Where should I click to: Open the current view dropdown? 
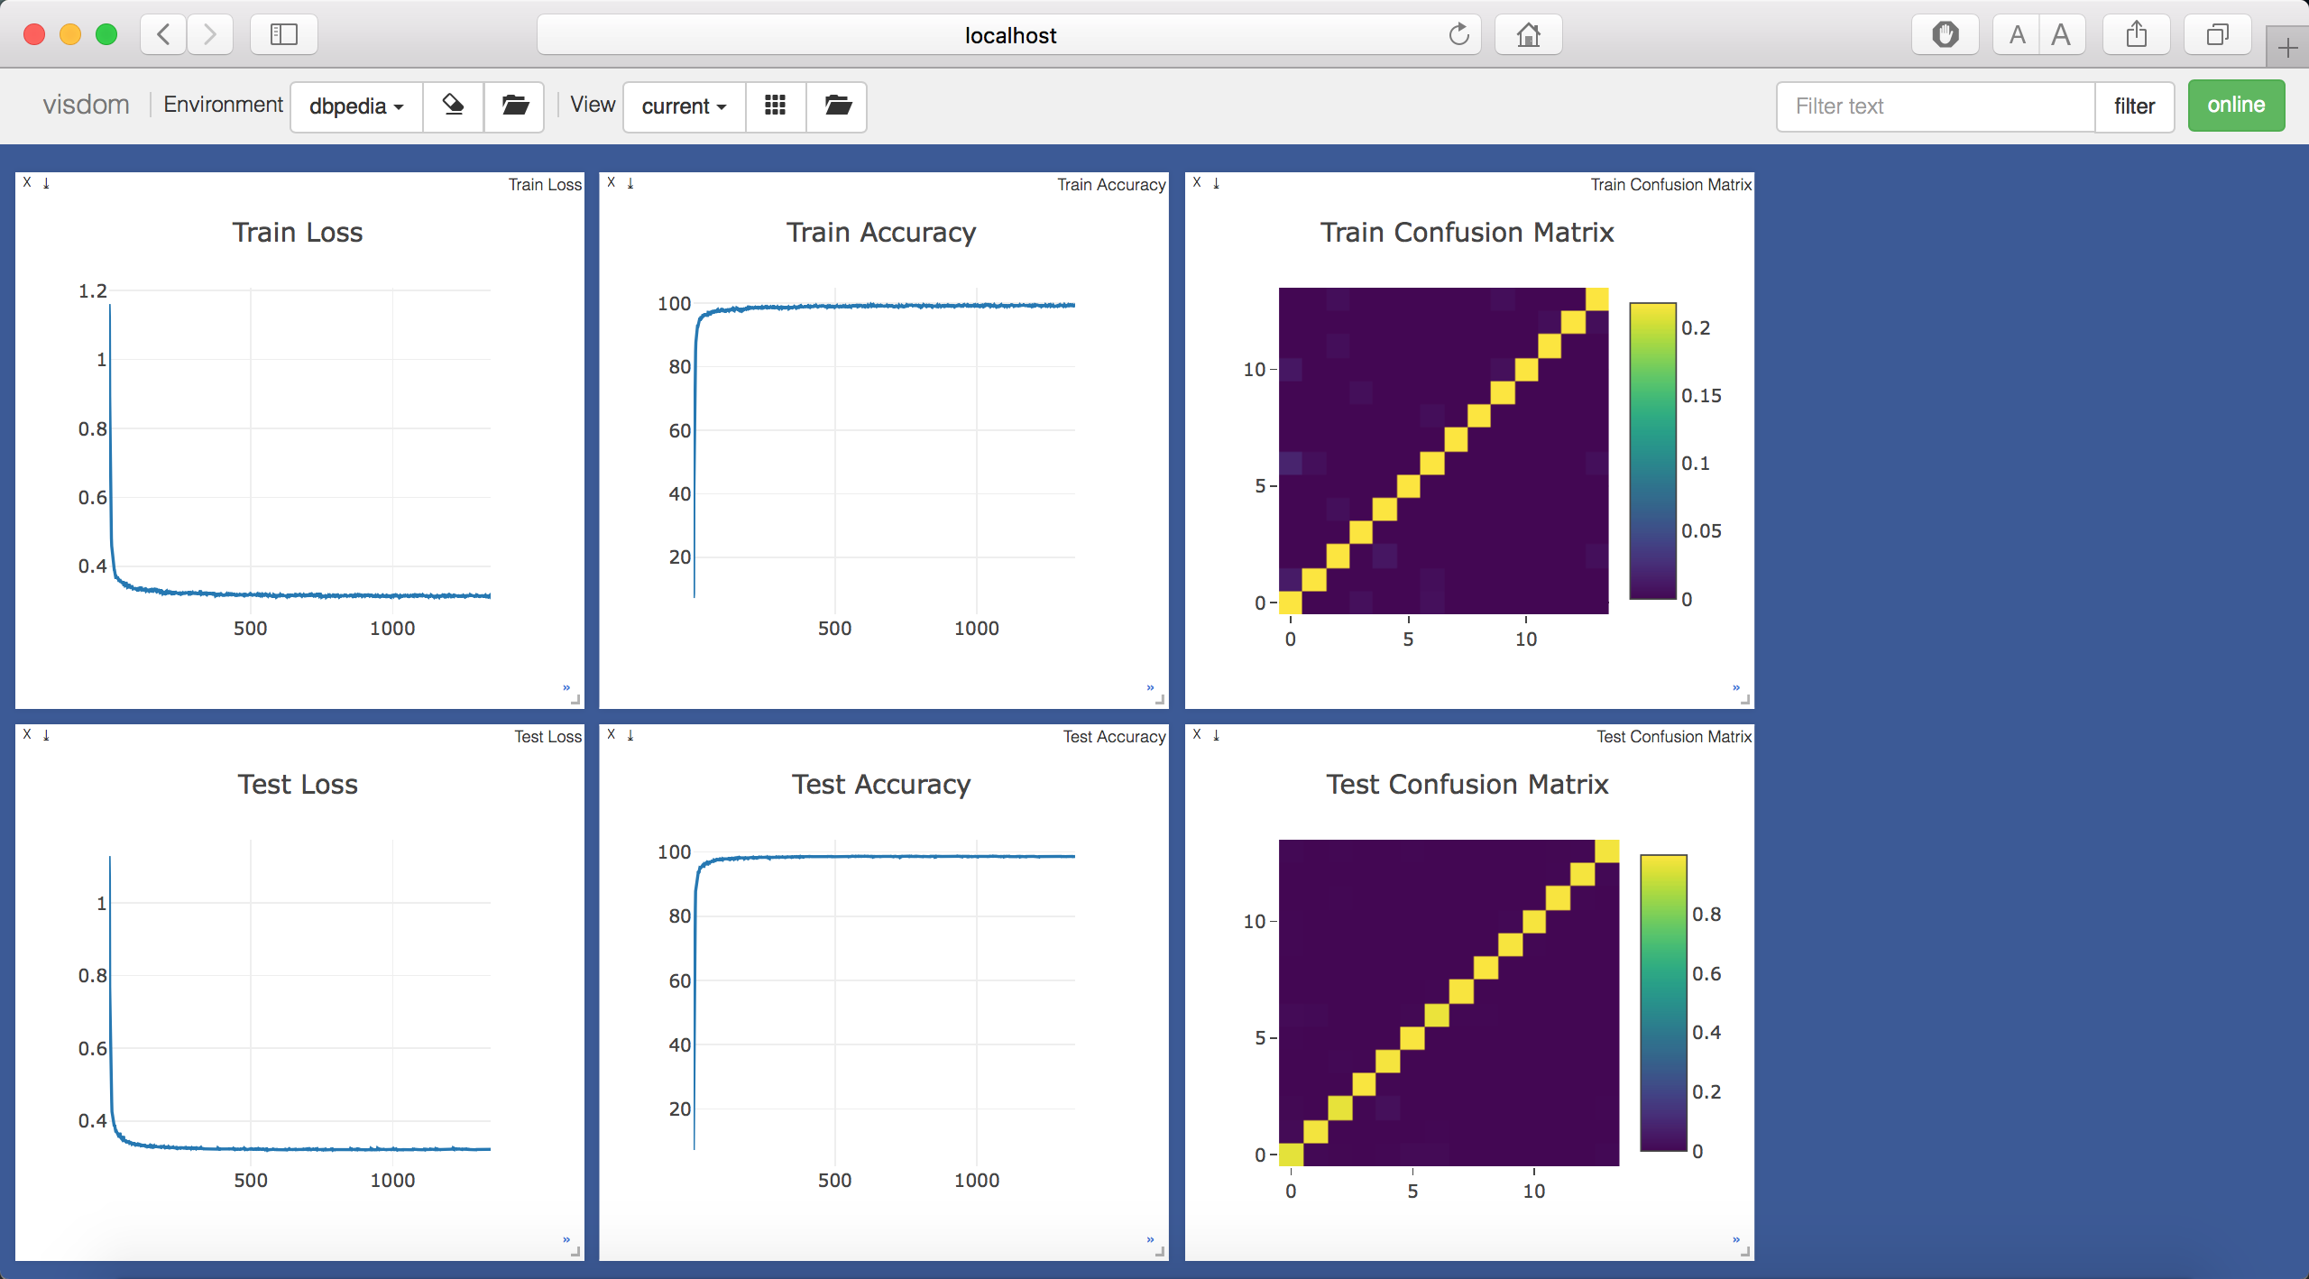click(683, 106)
